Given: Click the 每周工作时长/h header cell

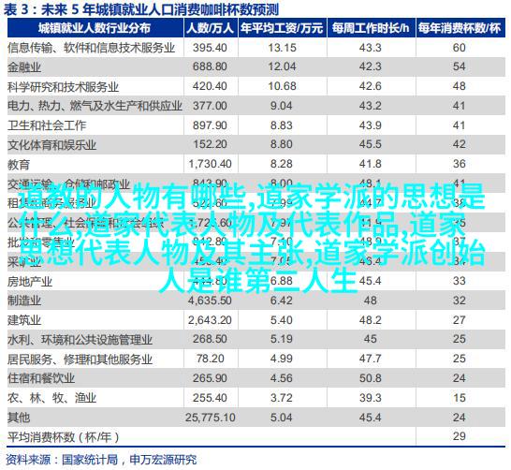Looking at the screenshot, I should pyautogui.click(x=371, y=28).
